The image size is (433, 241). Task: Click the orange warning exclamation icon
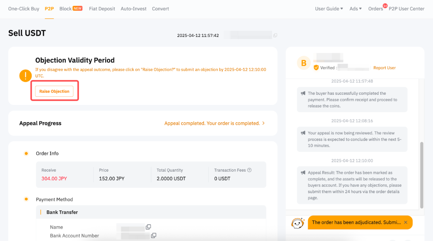click(26, 76)
